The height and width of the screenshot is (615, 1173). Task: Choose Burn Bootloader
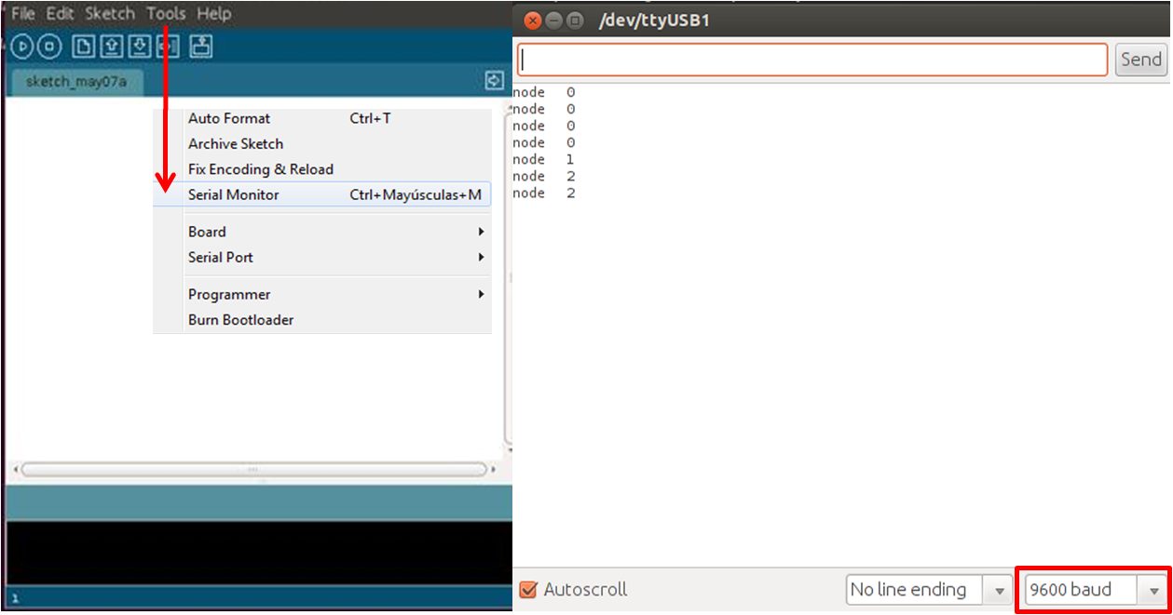[322, 319]
